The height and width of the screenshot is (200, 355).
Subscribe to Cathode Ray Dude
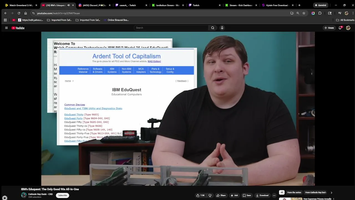[x=62, y=195]
